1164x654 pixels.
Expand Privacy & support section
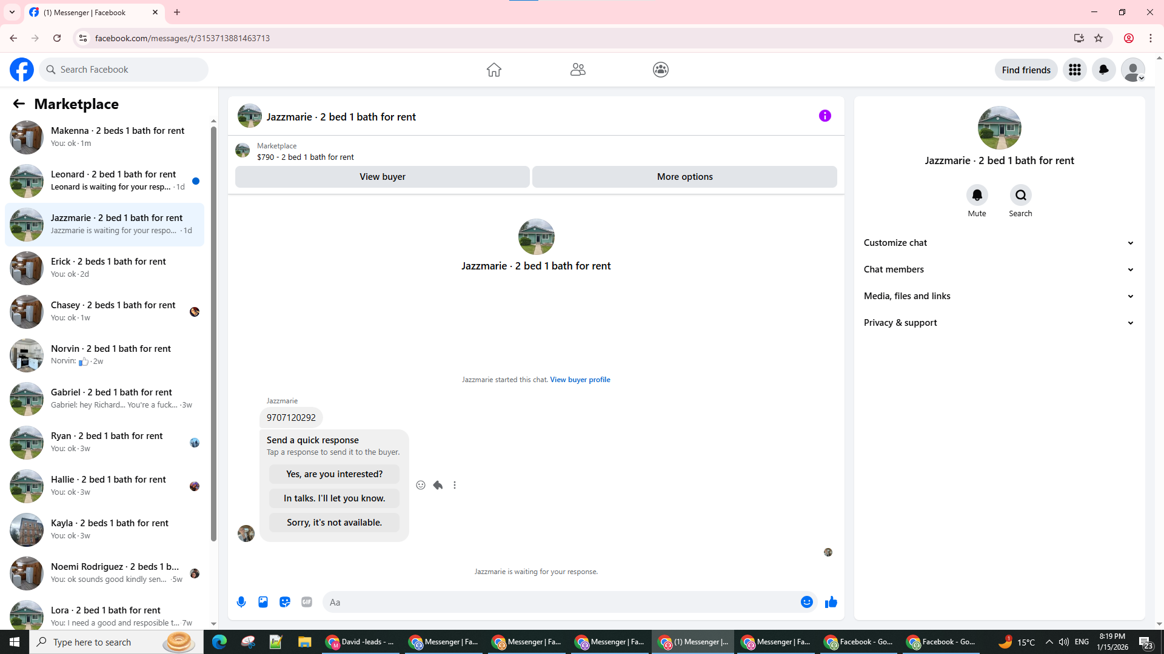[998, 323]
